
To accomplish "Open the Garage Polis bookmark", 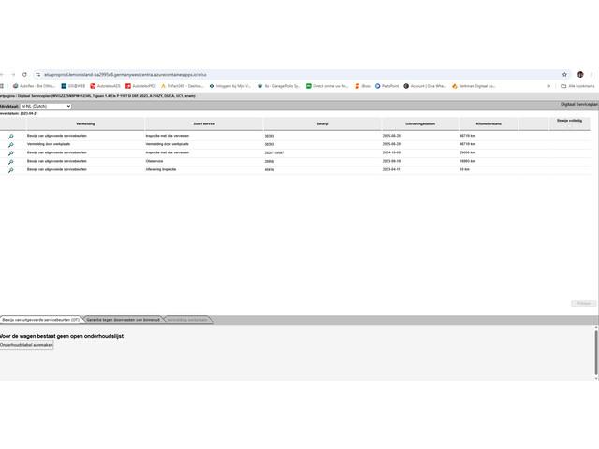I will coord(279,86).
